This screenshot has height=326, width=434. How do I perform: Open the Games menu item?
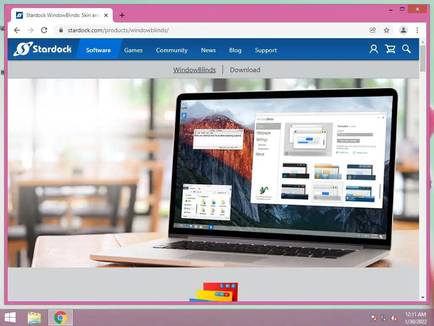[134, 50]
